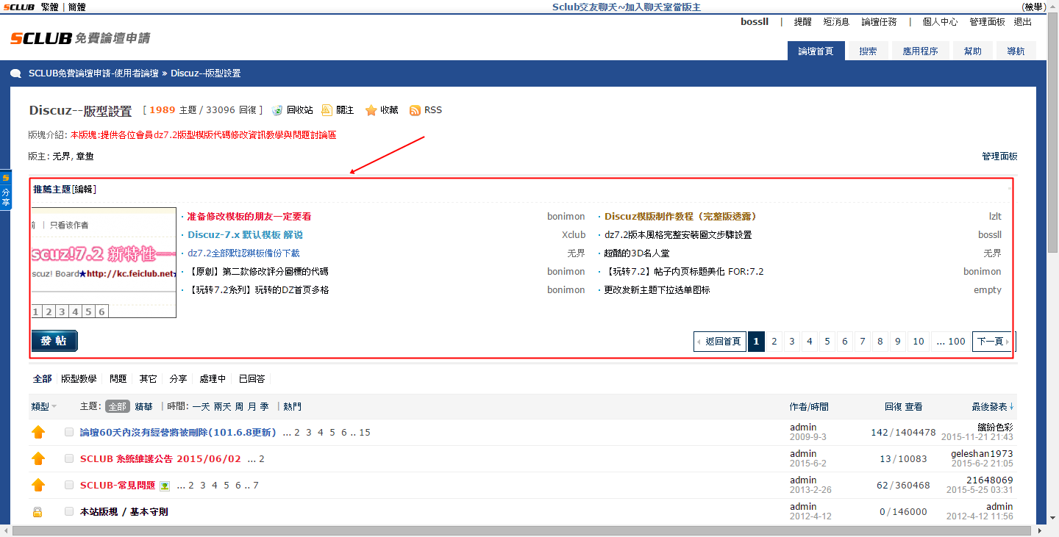Open the 應用程序 nav tab

(920, 51)
